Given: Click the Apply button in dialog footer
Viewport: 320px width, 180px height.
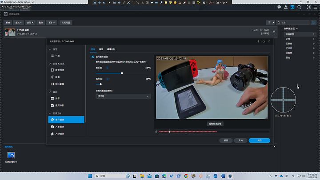Looking at the screenshot, I should click(x=226, y=140).
